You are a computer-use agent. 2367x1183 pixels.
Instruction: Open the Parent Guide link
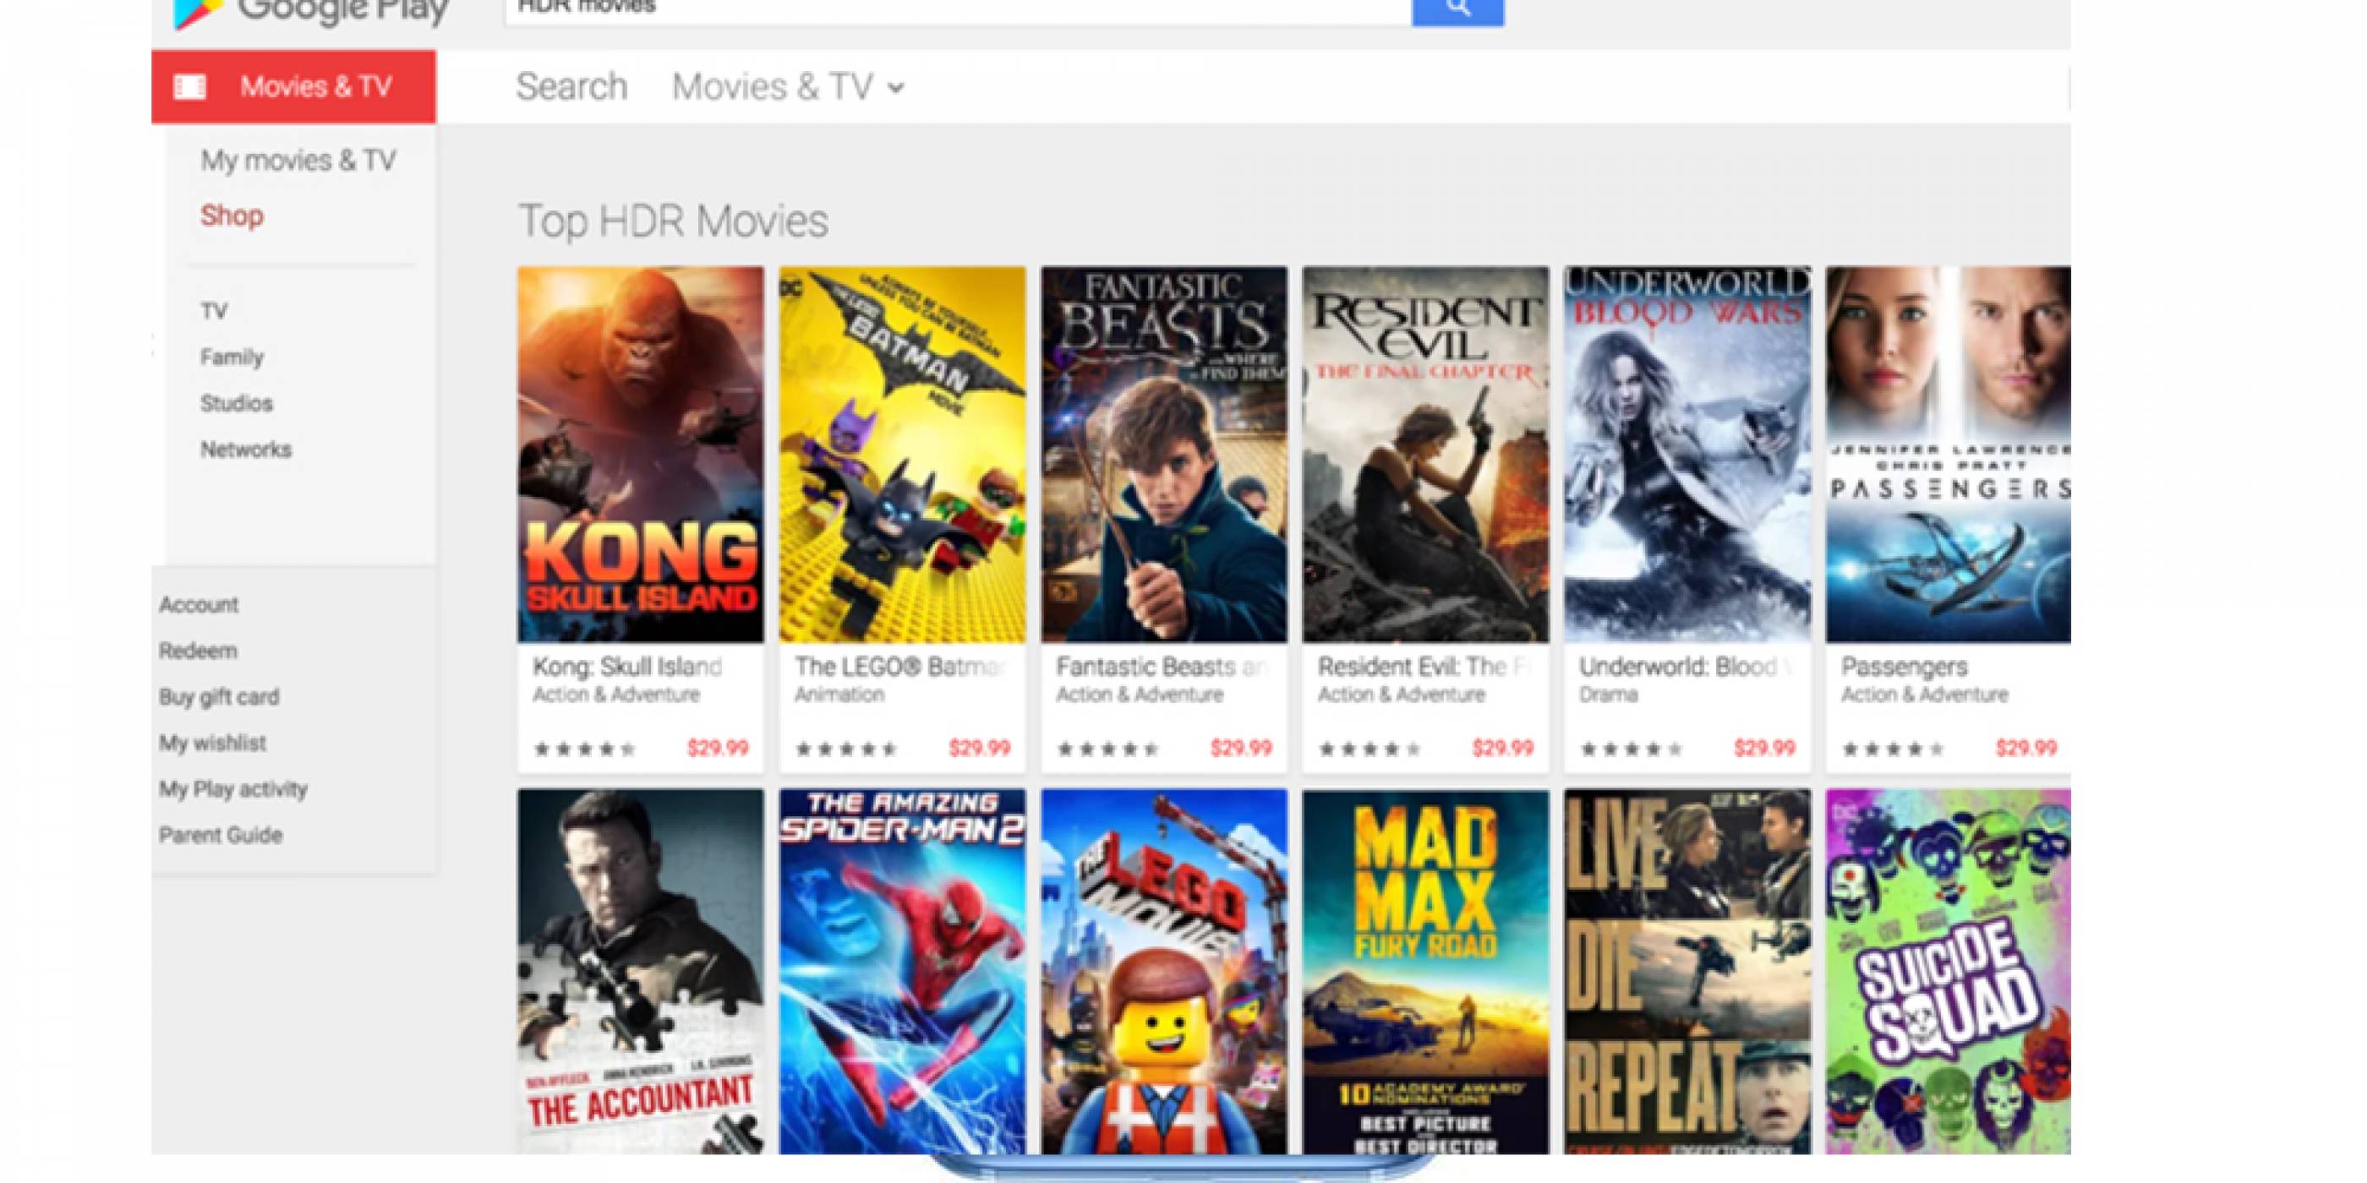coord(221,835)
